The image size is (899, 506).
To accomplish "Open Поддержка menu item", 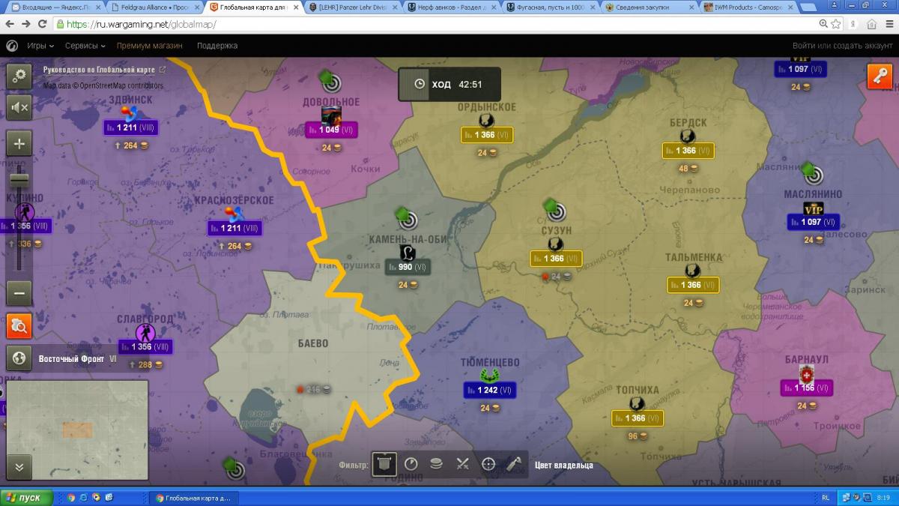I will click(217, 46).
